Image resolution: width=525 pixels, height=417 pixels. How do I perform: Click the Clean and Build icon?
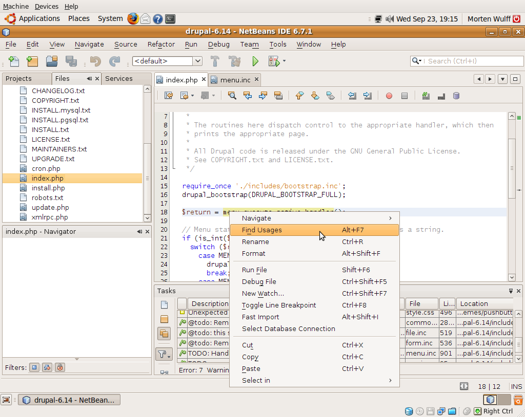[235, 61]
